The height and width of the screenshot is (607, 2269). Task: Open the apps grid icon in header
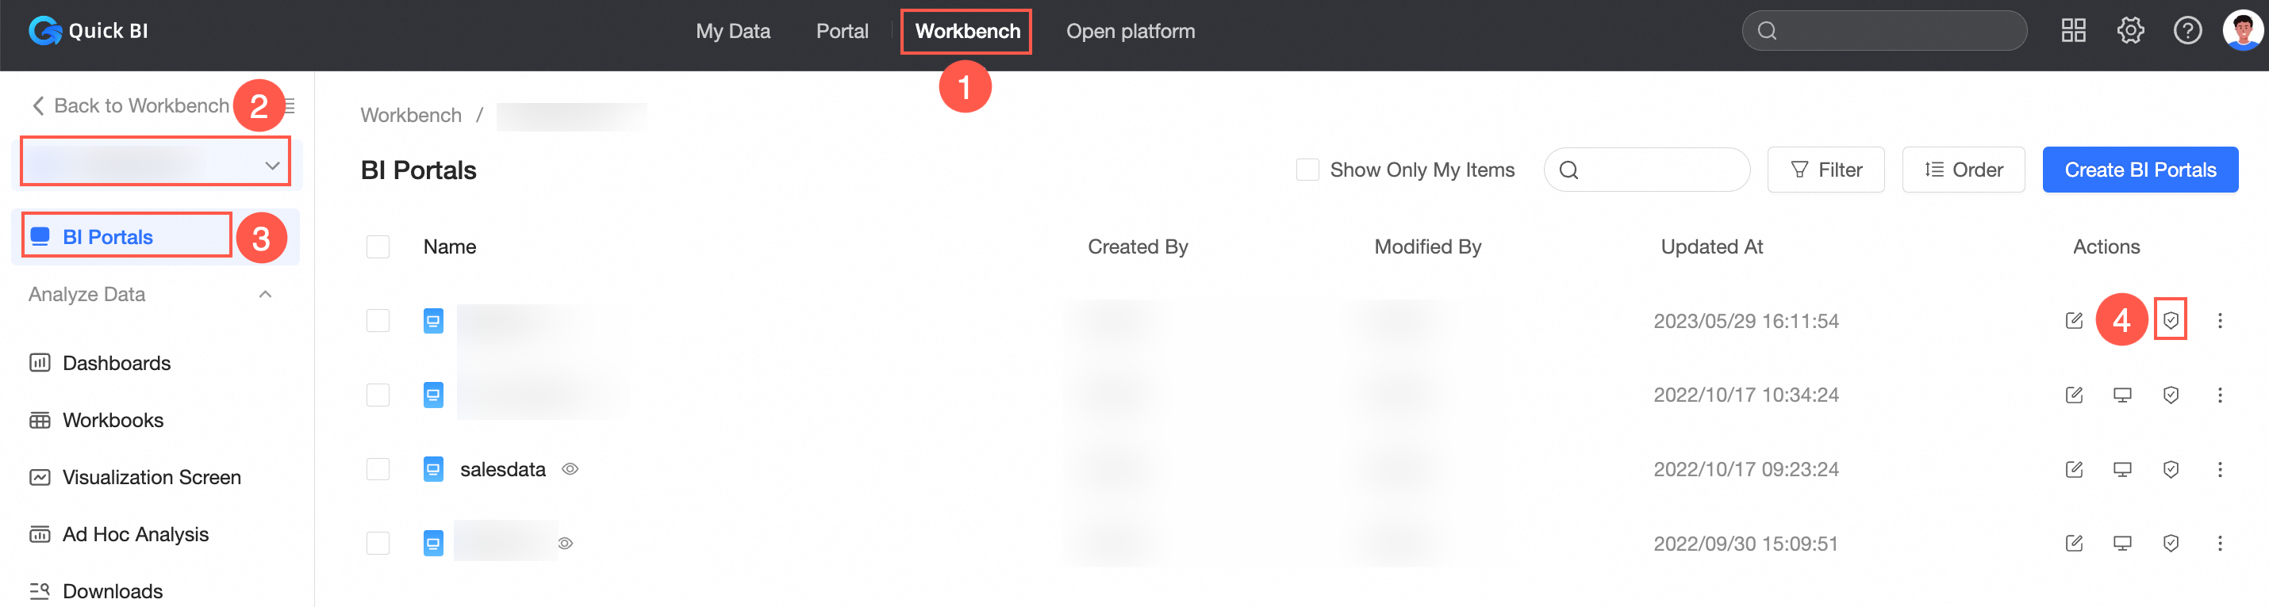coord(2074,31)
